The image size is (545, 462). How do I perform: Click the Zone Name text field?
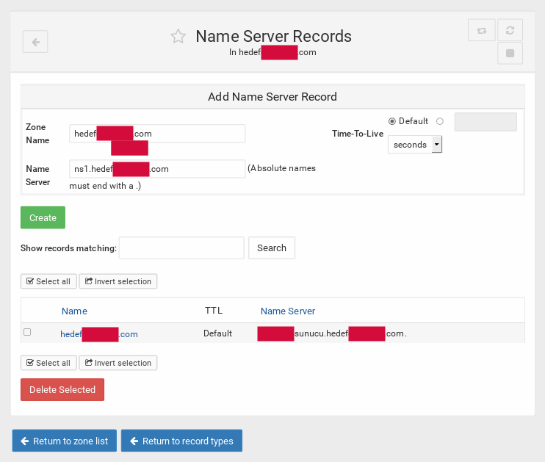click(x=157, y=133)
